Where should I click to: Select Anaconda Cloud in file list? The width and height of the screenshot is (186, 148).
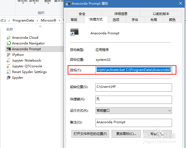(x=25, y=38)
